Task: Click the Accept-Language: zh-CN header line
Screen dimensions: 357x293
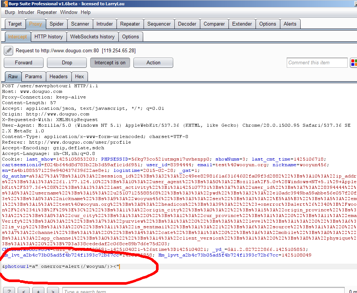Action: coord(48,153)
